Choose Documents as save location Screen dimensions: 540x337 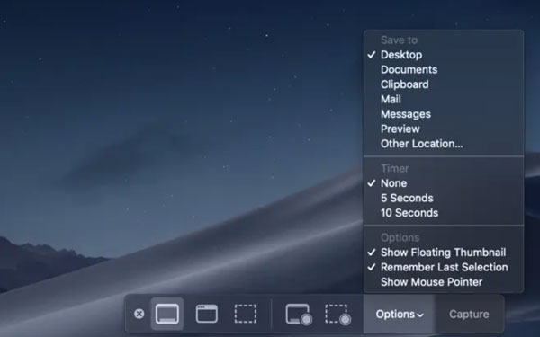444,69
